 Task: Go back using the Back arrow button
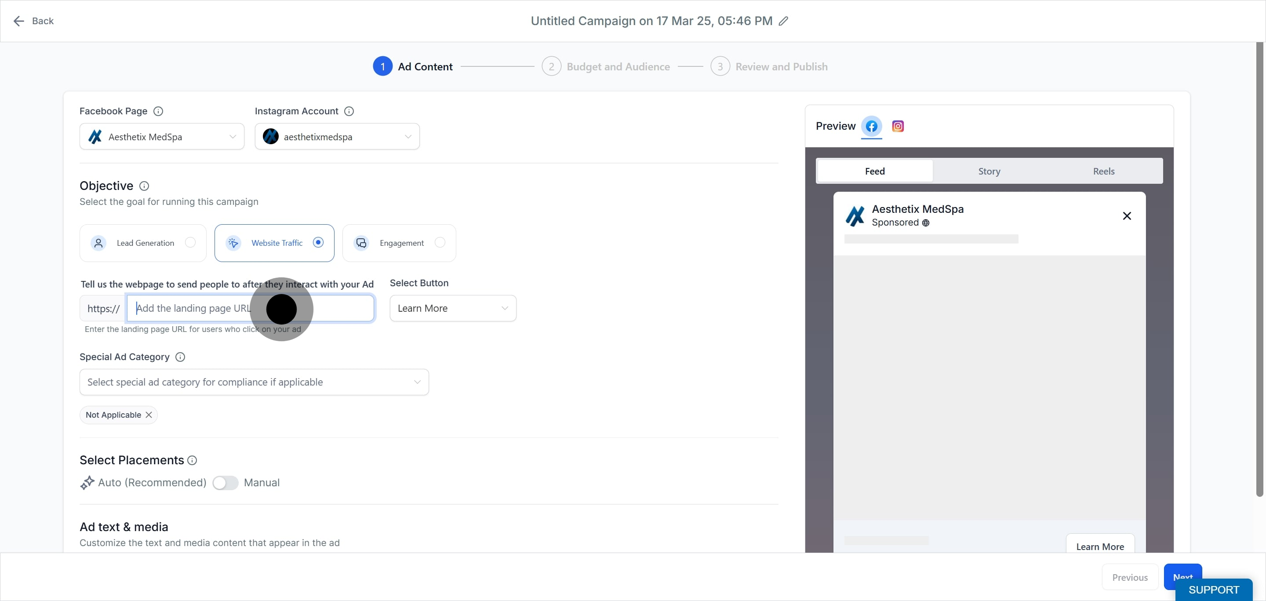pyautogui.click(x=33, y=21)
